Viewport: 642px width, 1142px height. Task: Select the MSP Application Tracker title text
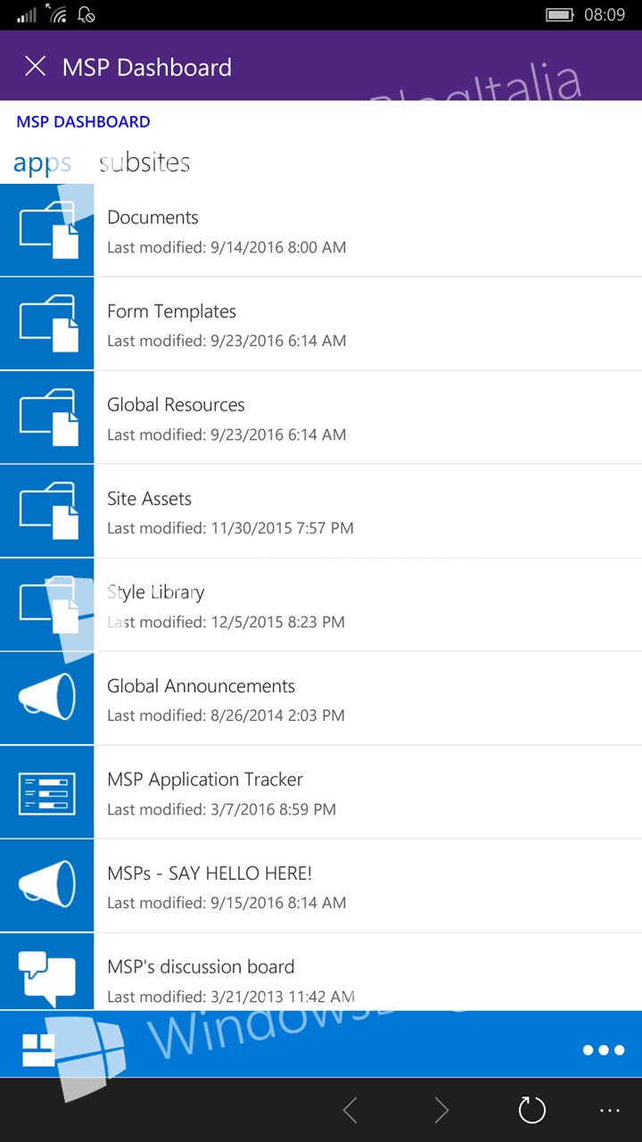pyautogui.click(x=205, y=780)
